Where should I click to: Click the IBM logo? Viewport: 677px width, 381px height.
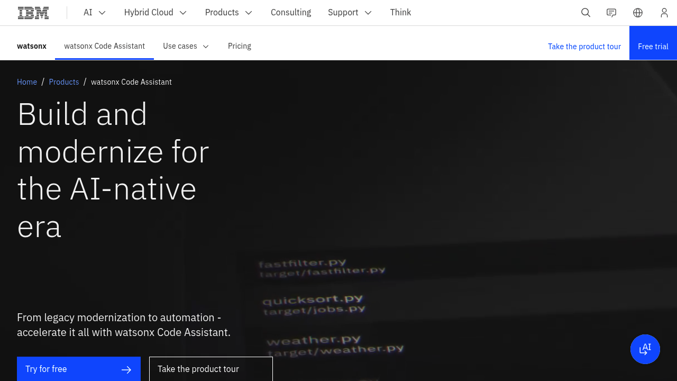[x=33, y=12]
